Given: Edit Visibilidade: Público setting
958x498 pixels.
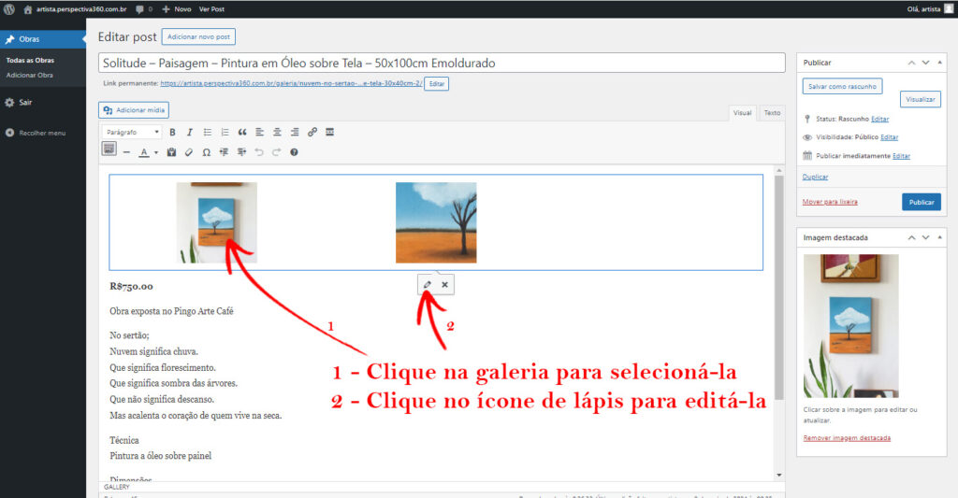Looking at the screenshot, I should click(x=889, y=137).
